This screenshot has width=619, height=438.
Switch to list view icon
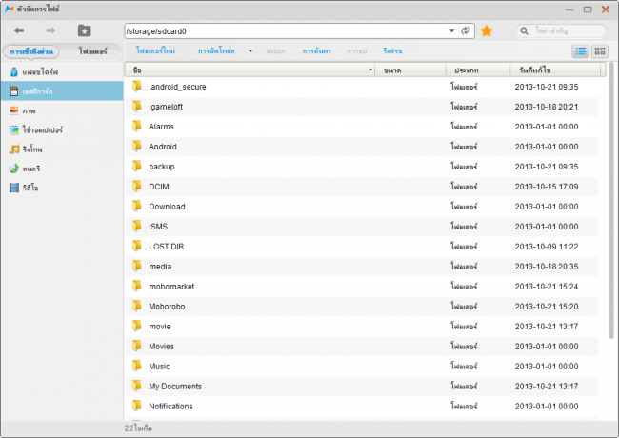coord(581,51)
